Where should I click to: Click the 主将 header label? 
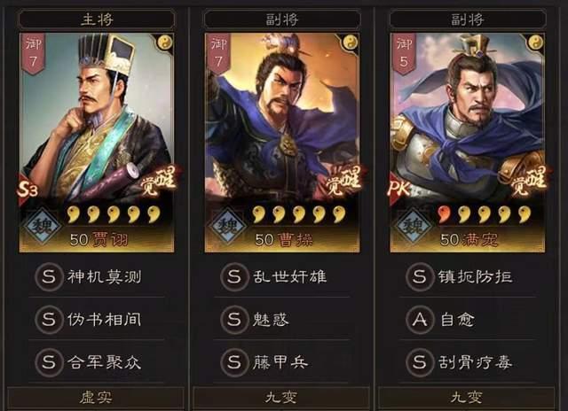point(97,19)
